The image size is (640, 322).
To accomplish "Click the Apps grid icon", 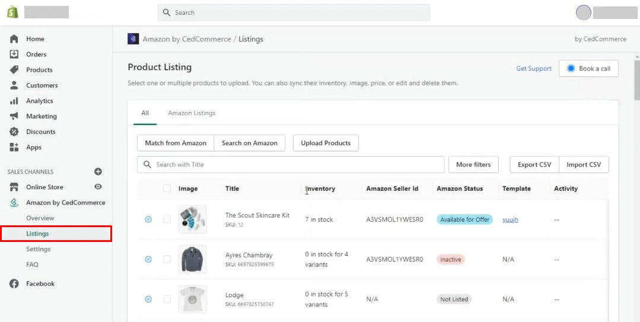I will 14,147.
